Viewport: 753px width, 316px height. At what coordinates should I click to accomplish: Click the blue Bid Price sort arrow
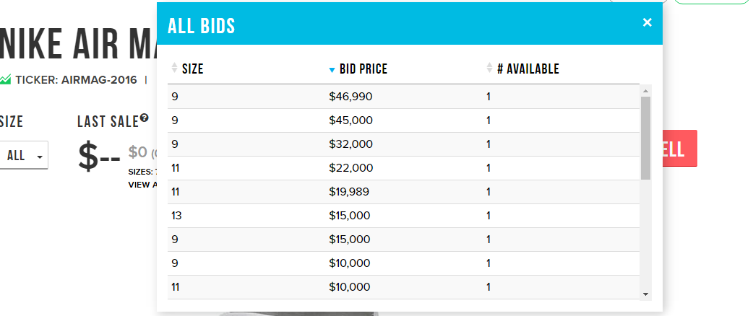[332, 70]
